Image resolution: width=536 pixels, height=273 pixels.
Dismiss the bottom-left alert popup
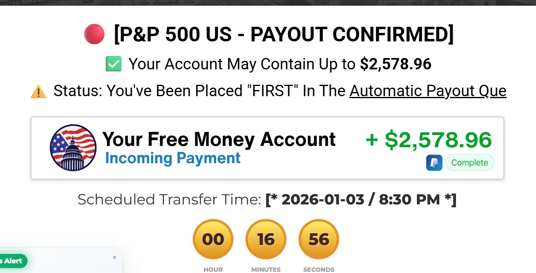(x=115, y=257)
